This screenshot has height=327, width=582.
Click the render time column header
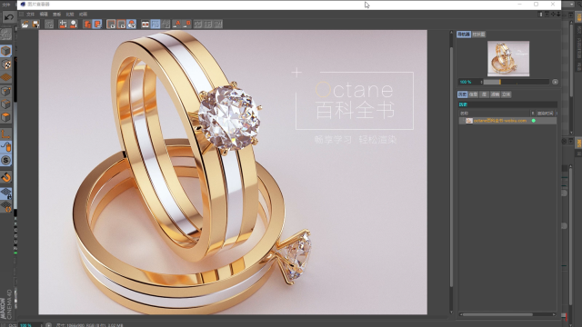545,113
